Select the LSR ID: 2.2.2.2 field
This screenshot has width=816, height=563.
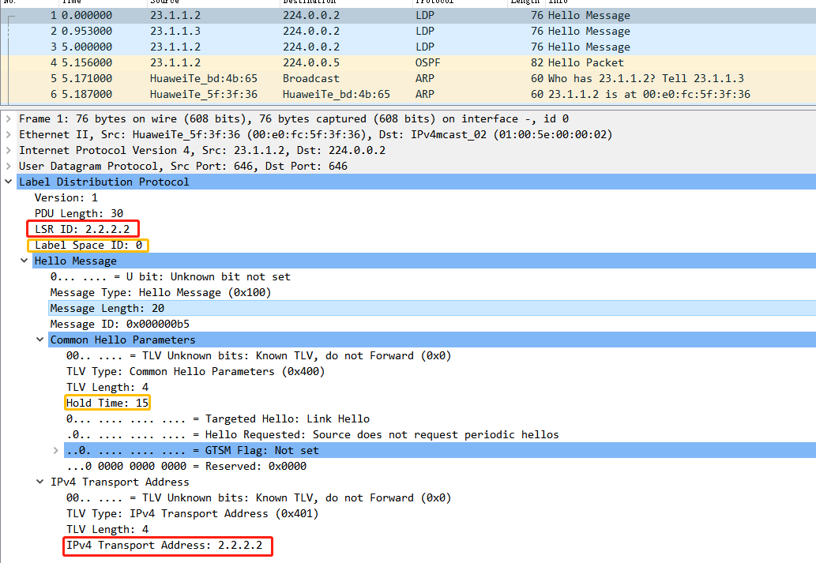click(82, 229)
